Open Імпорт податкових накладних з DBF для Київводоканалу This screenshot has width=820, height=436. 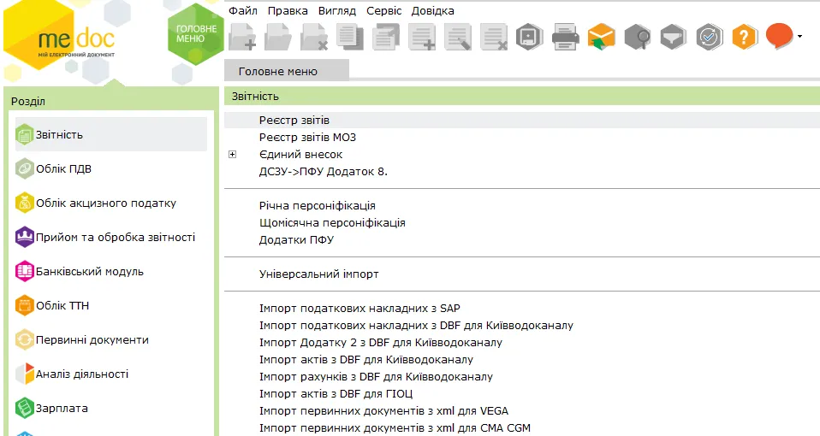pyautogui.click(x=416, y=326)
